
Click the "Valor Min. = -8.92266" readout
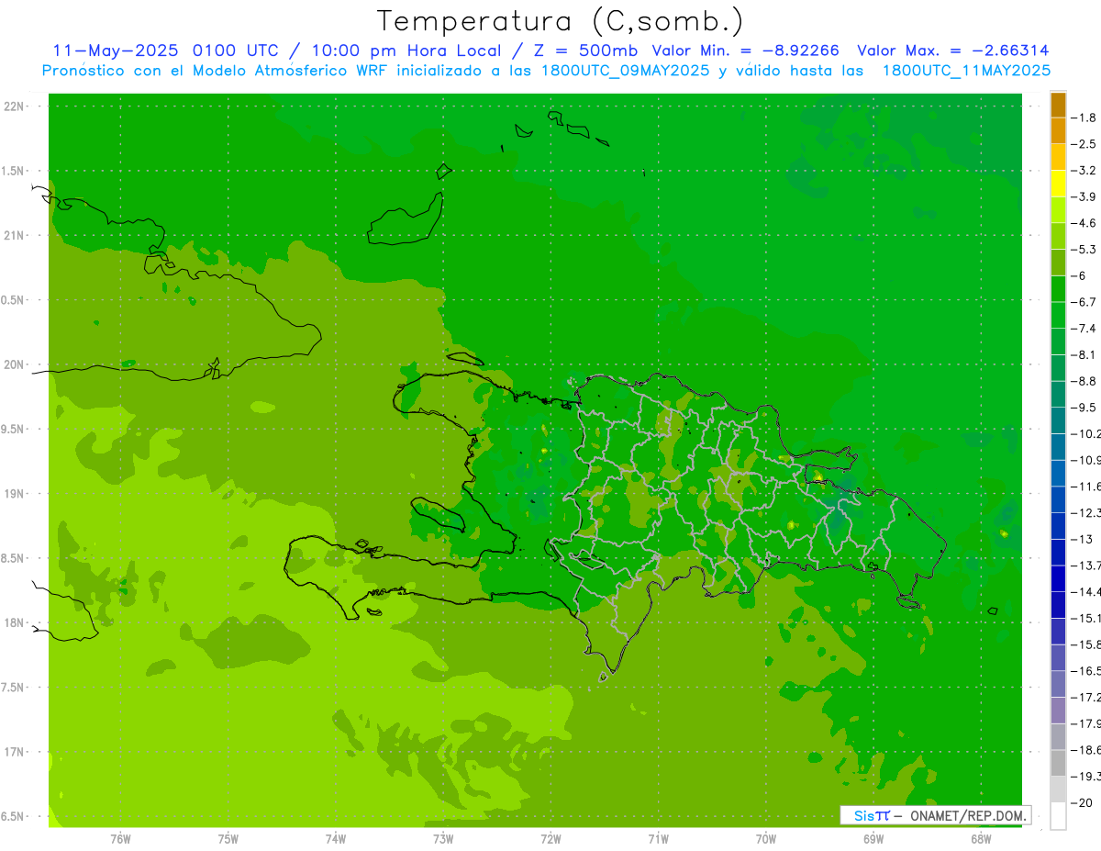[745, 50]
